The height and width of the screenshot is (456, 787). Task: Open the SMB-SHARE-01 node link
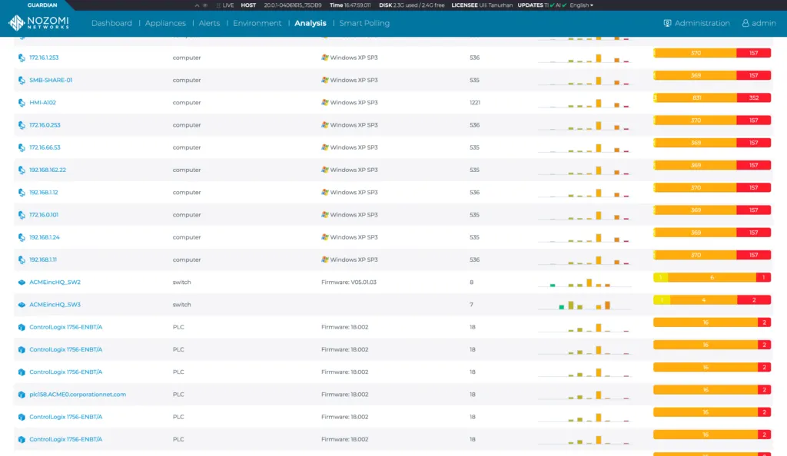(x=51, y=80)
